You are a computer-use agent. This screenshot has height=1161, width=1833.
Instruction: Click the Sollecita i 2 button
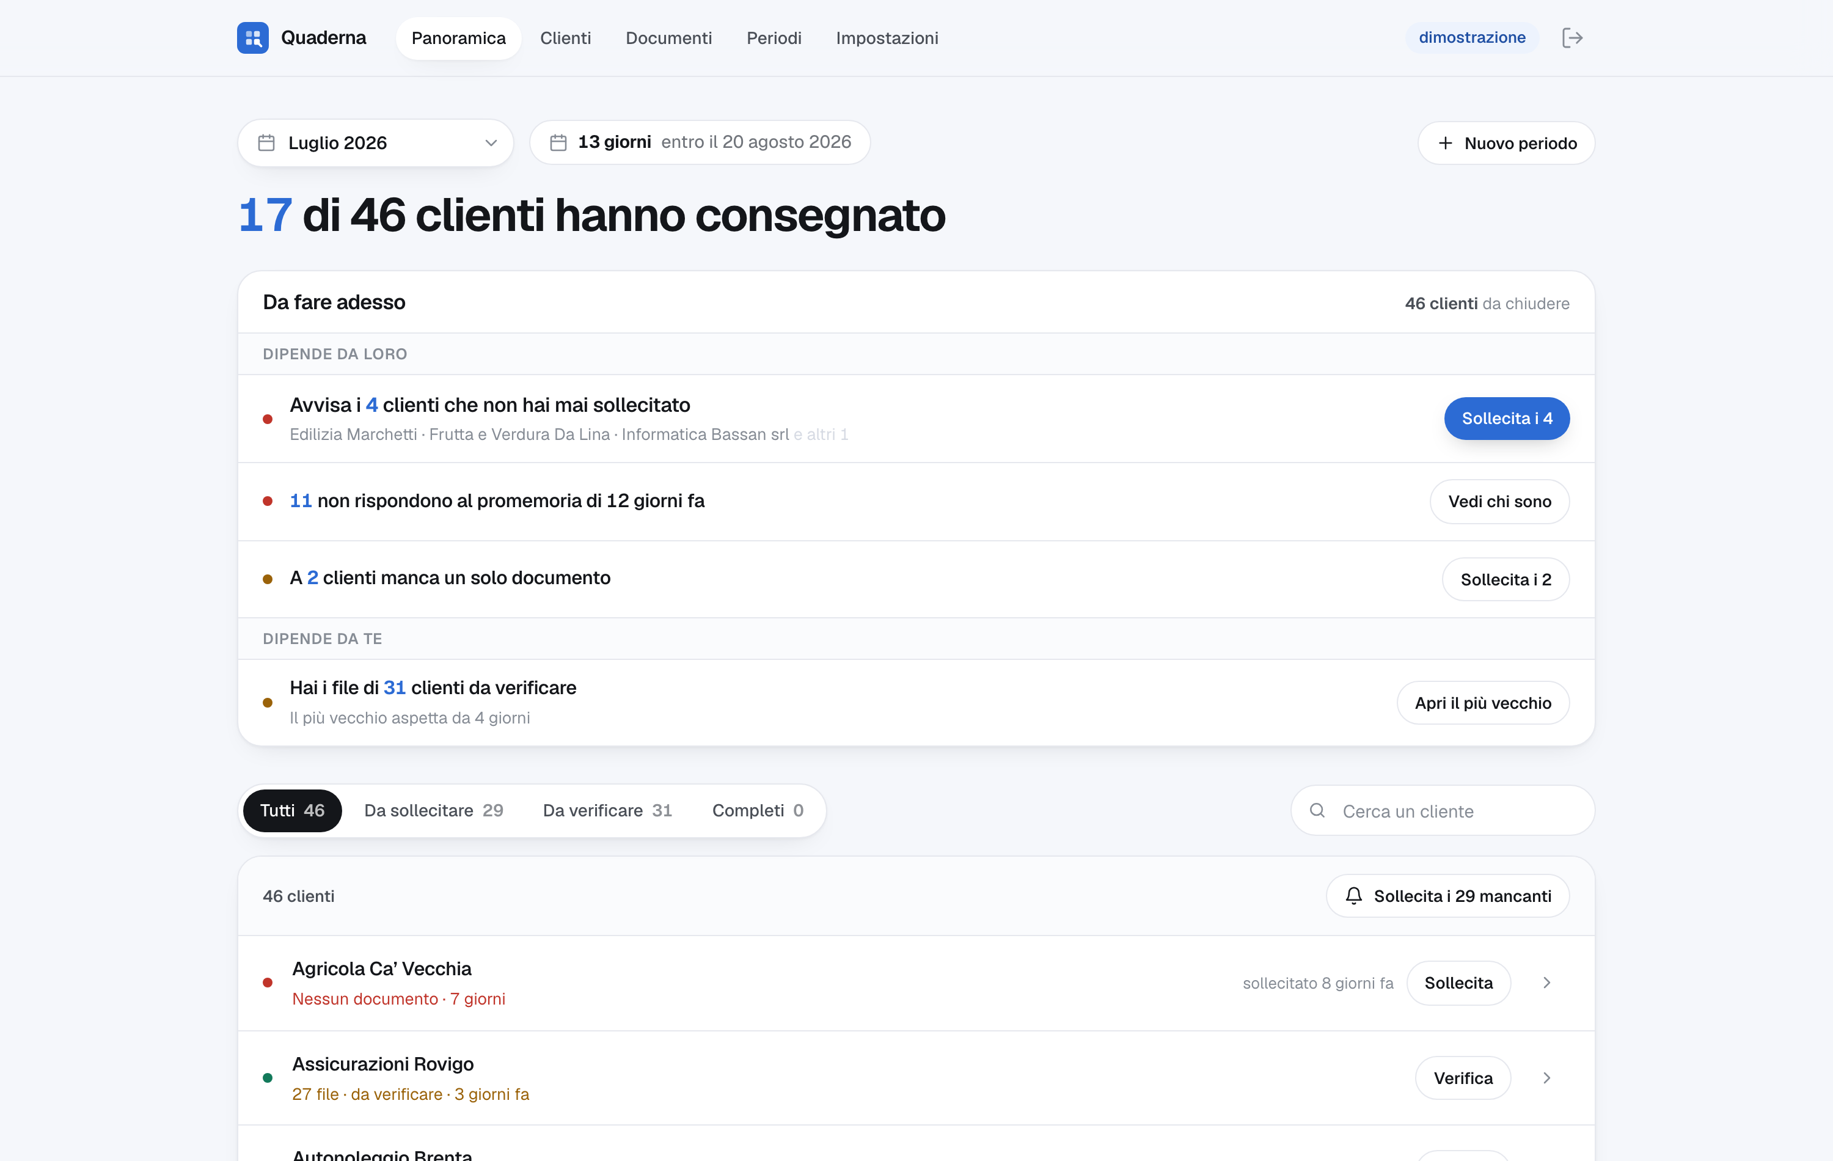[1506, 579]
